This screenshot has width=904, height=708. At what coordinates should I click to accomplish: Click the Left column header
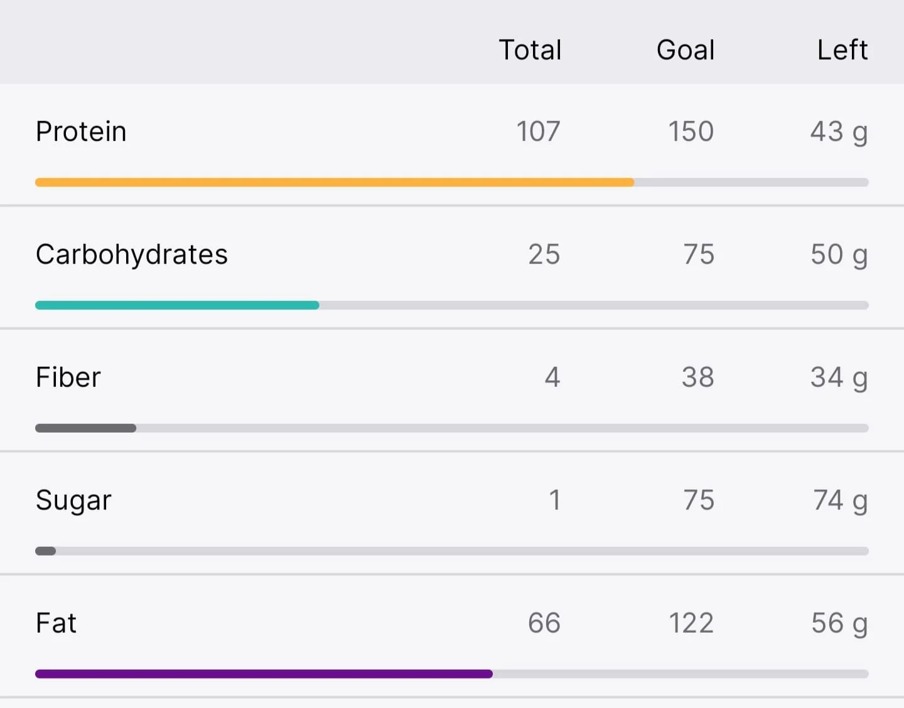point(842,50)
